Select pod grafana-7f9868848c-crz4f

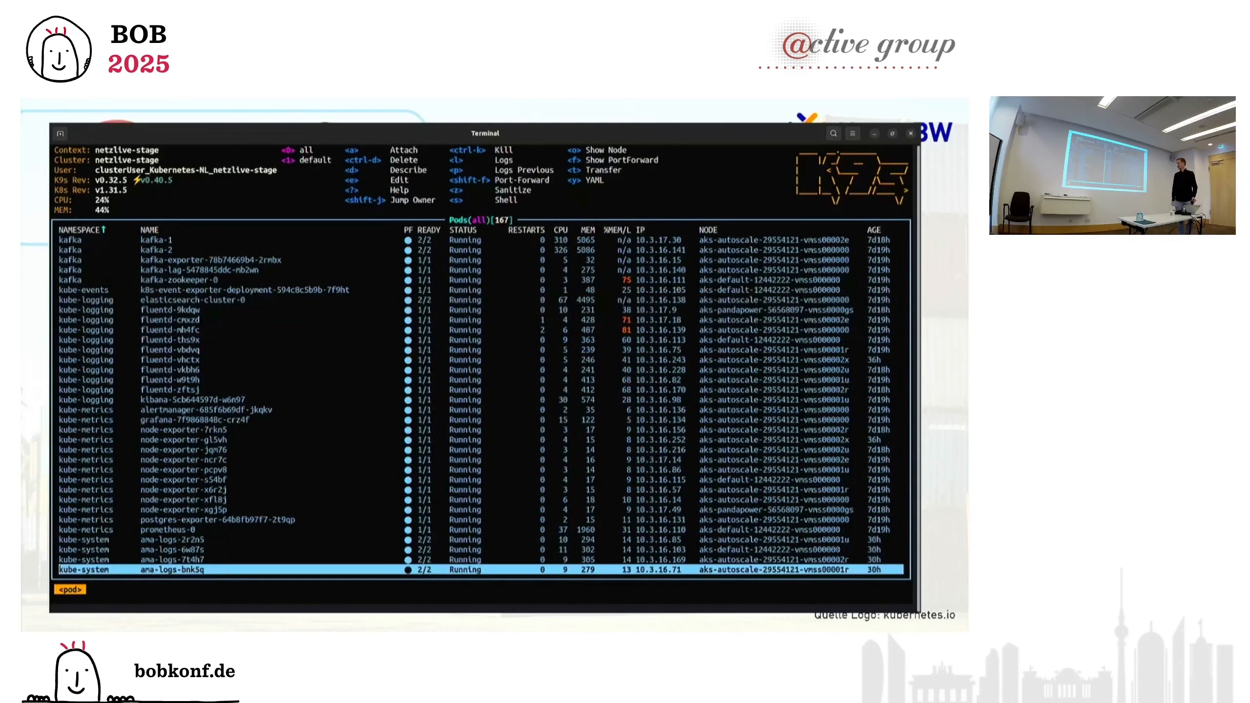click(x=481, y=420)
